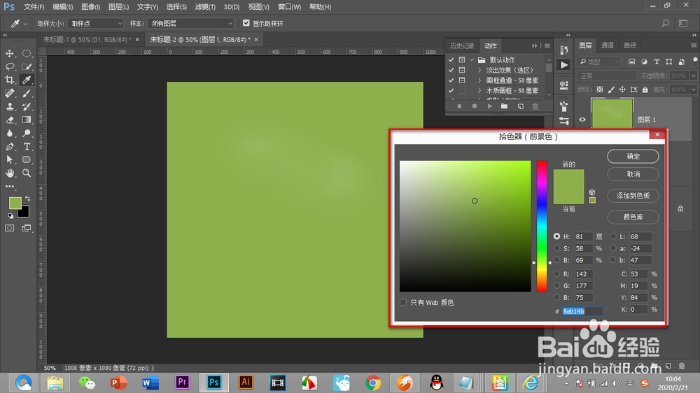Screen dimensions: 700x393
Task: Select the Hand tool
Action: [9, 173]
